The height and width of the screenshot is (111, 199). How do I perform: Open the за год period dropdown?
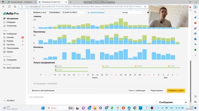(133, 12)
